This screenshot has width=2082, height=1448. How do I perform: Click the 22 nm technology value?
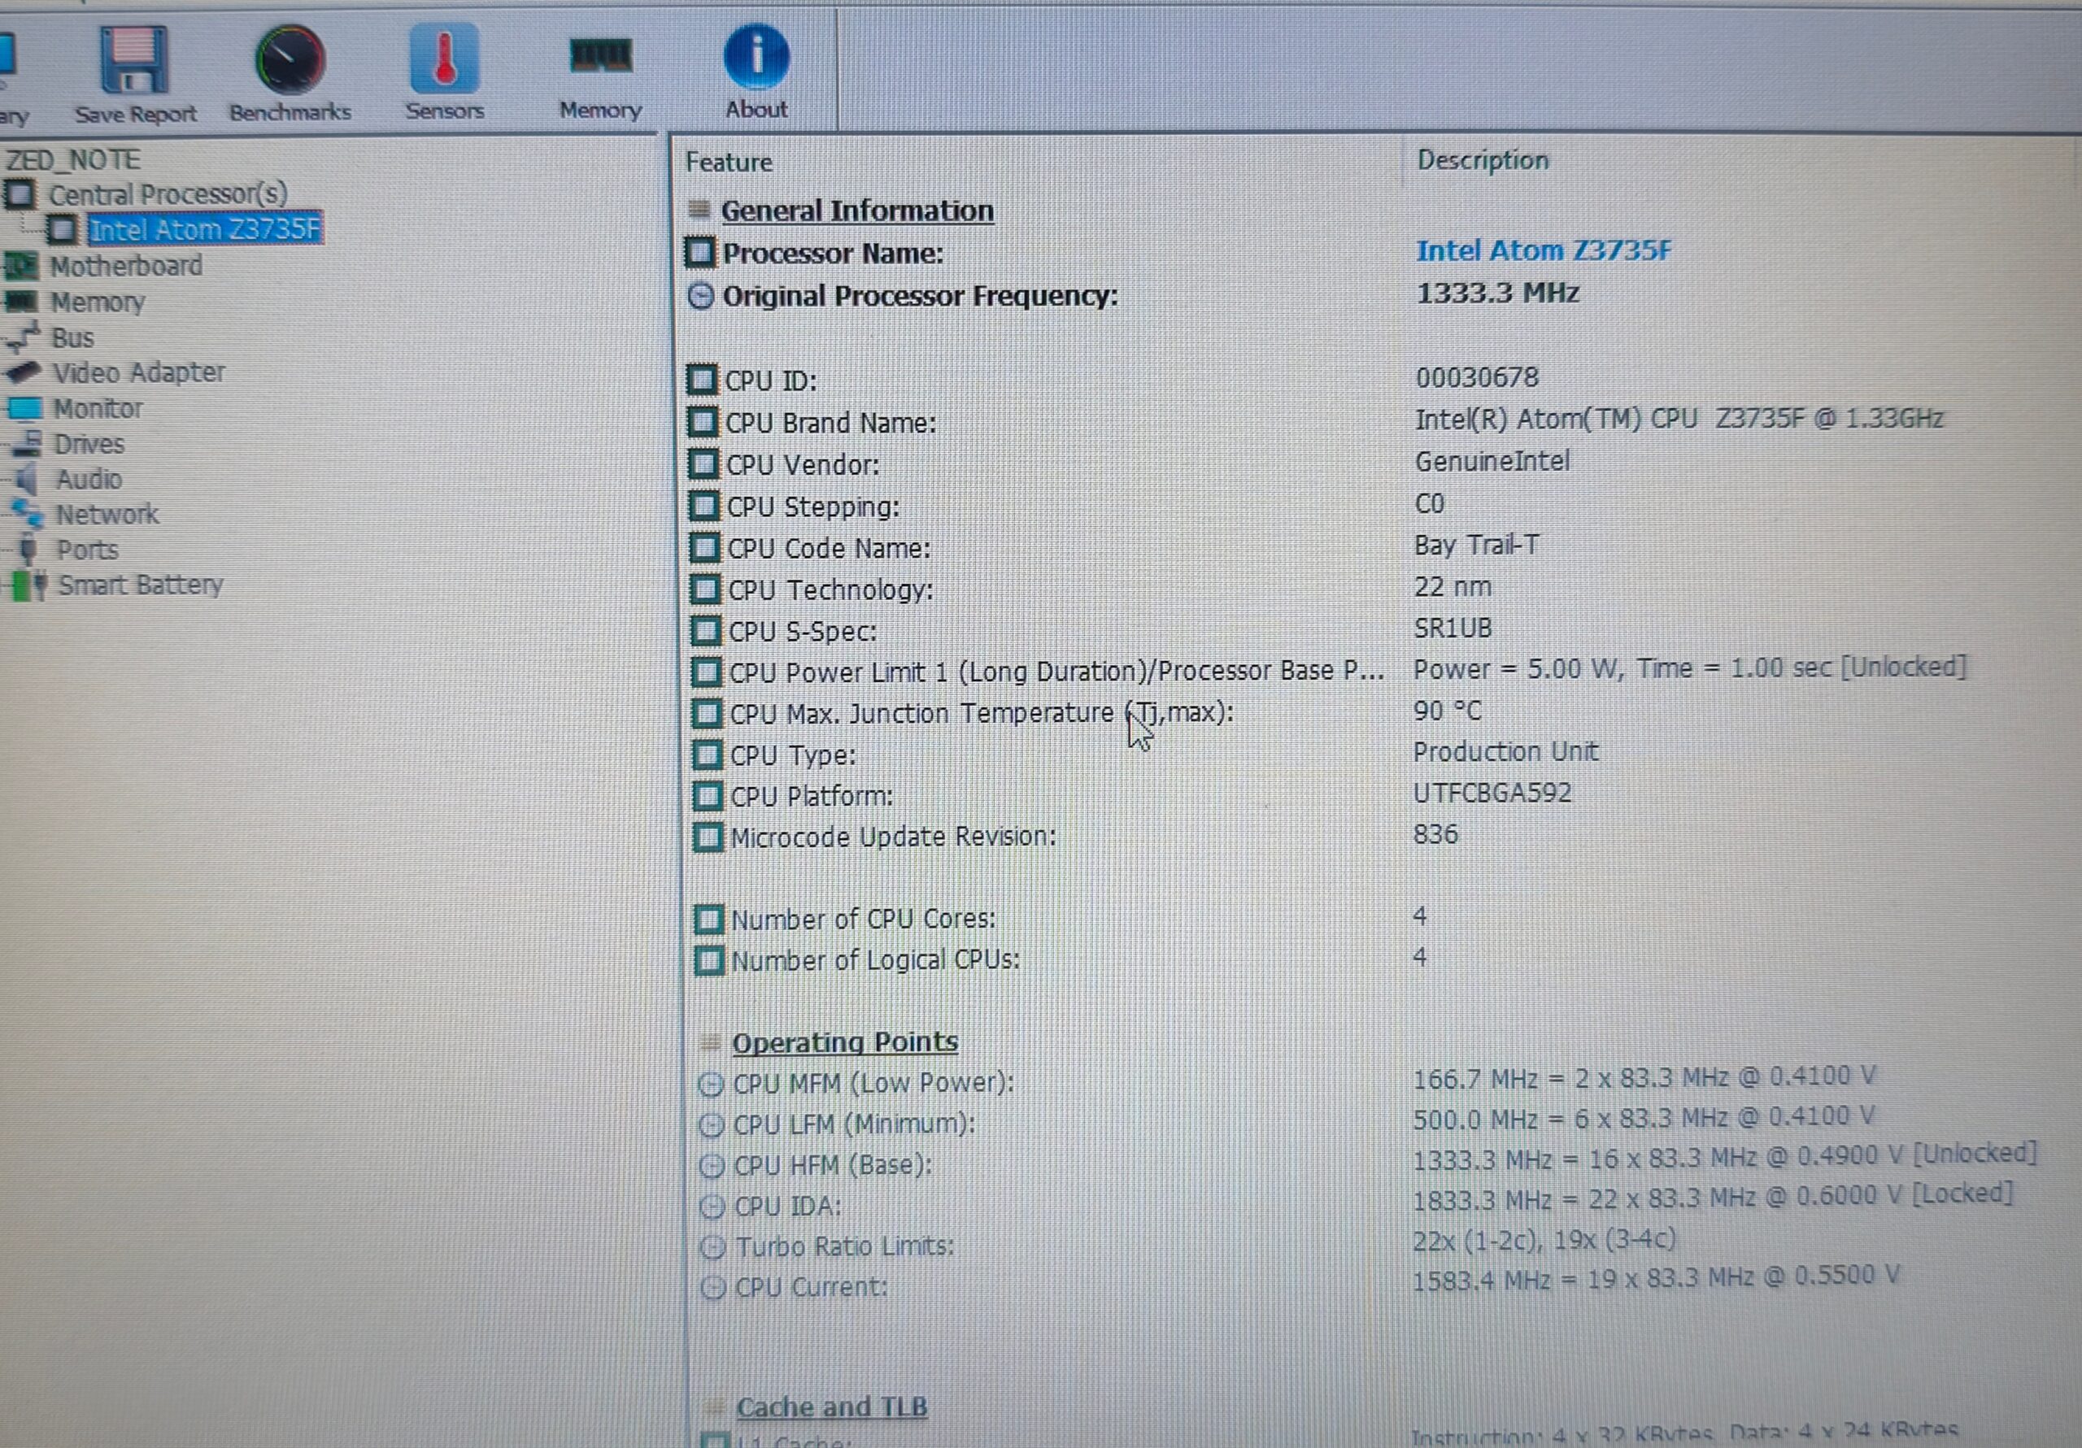pos(1453,587)
